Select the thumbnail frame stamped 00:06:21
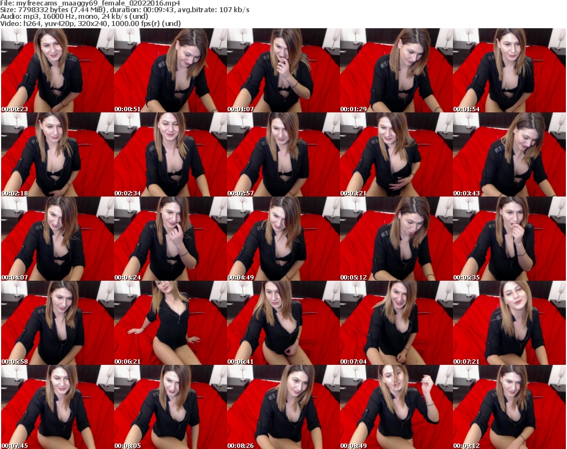 [171, 323]
